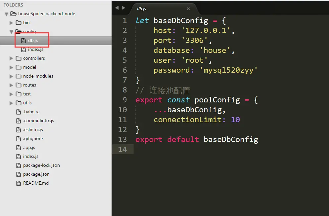Open index.js inside the config folder

coord(35,50)
